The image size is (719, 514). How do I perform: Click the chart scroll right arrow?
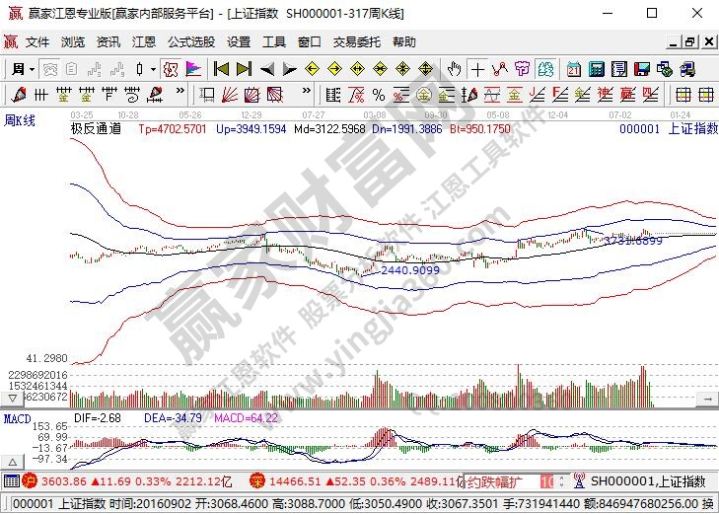(x=706, y=398)
